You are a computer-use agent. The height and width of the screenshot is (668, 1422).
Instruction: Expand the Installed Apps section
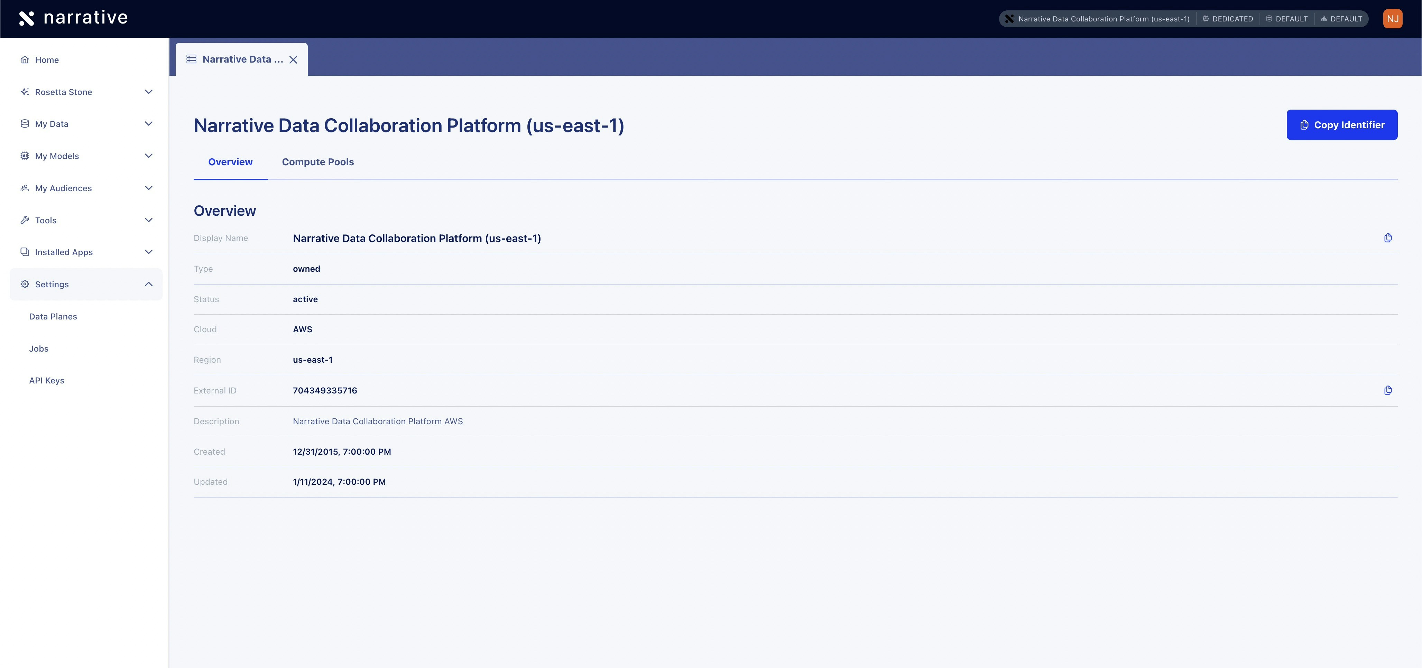pos(148,252)
